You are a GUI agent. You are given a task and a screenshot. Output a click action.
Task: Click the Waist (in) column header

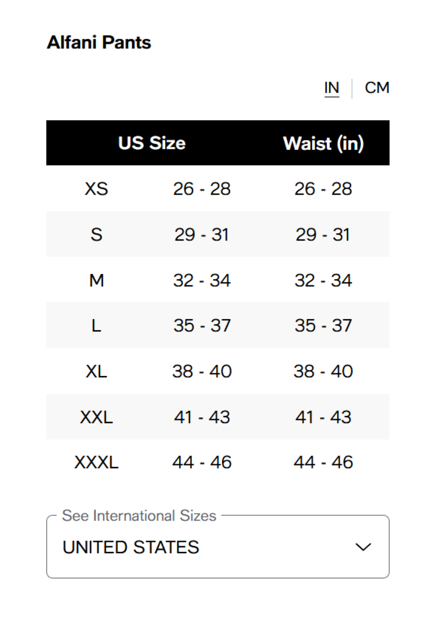point(323,143)
